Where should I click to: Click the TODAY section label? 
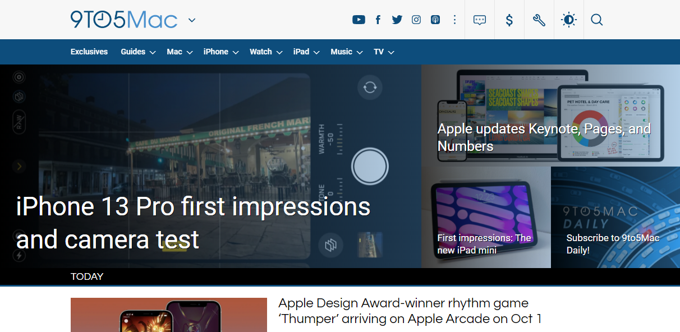(x=87, y=276)
